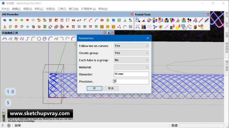Select the red dotted curve icon in PowerBar

pyautogui.click(x=91, y=20)
